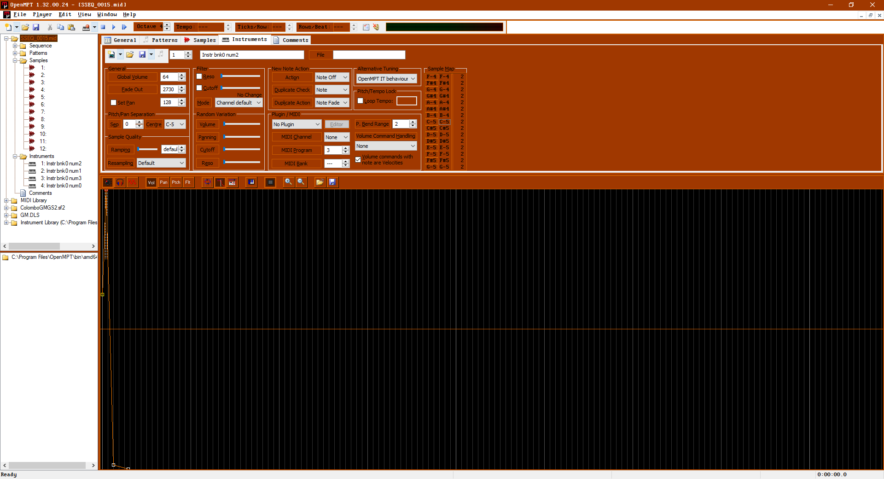884x479 pixels.
Task: Uncheck Volume commands with note are Velocities
Action: pos(358,160)
